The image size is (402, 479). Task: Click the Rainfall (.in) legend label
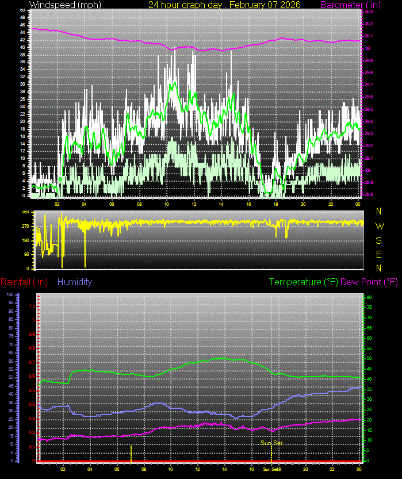24,282
